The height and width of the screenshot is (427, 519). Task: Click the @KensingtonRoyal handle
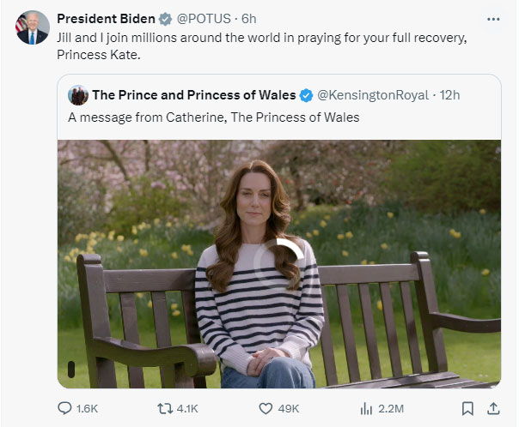point(372,94)
